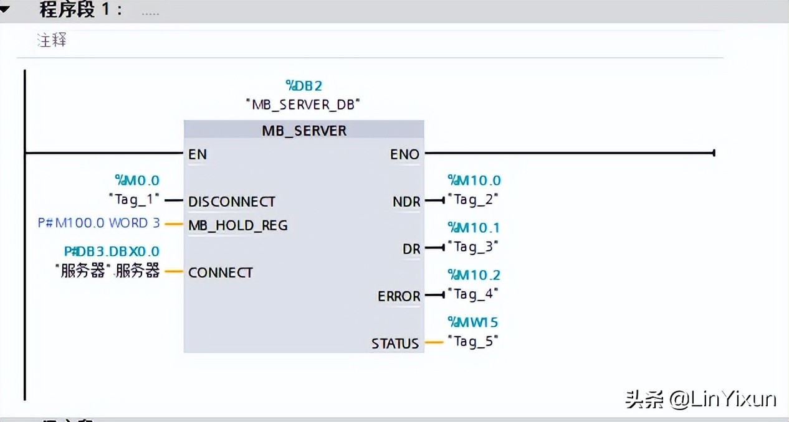The width and height of the screenshot is (789, 422).
Task: Collapse the 程序段 1 network triangle
Action: (6, 9)
